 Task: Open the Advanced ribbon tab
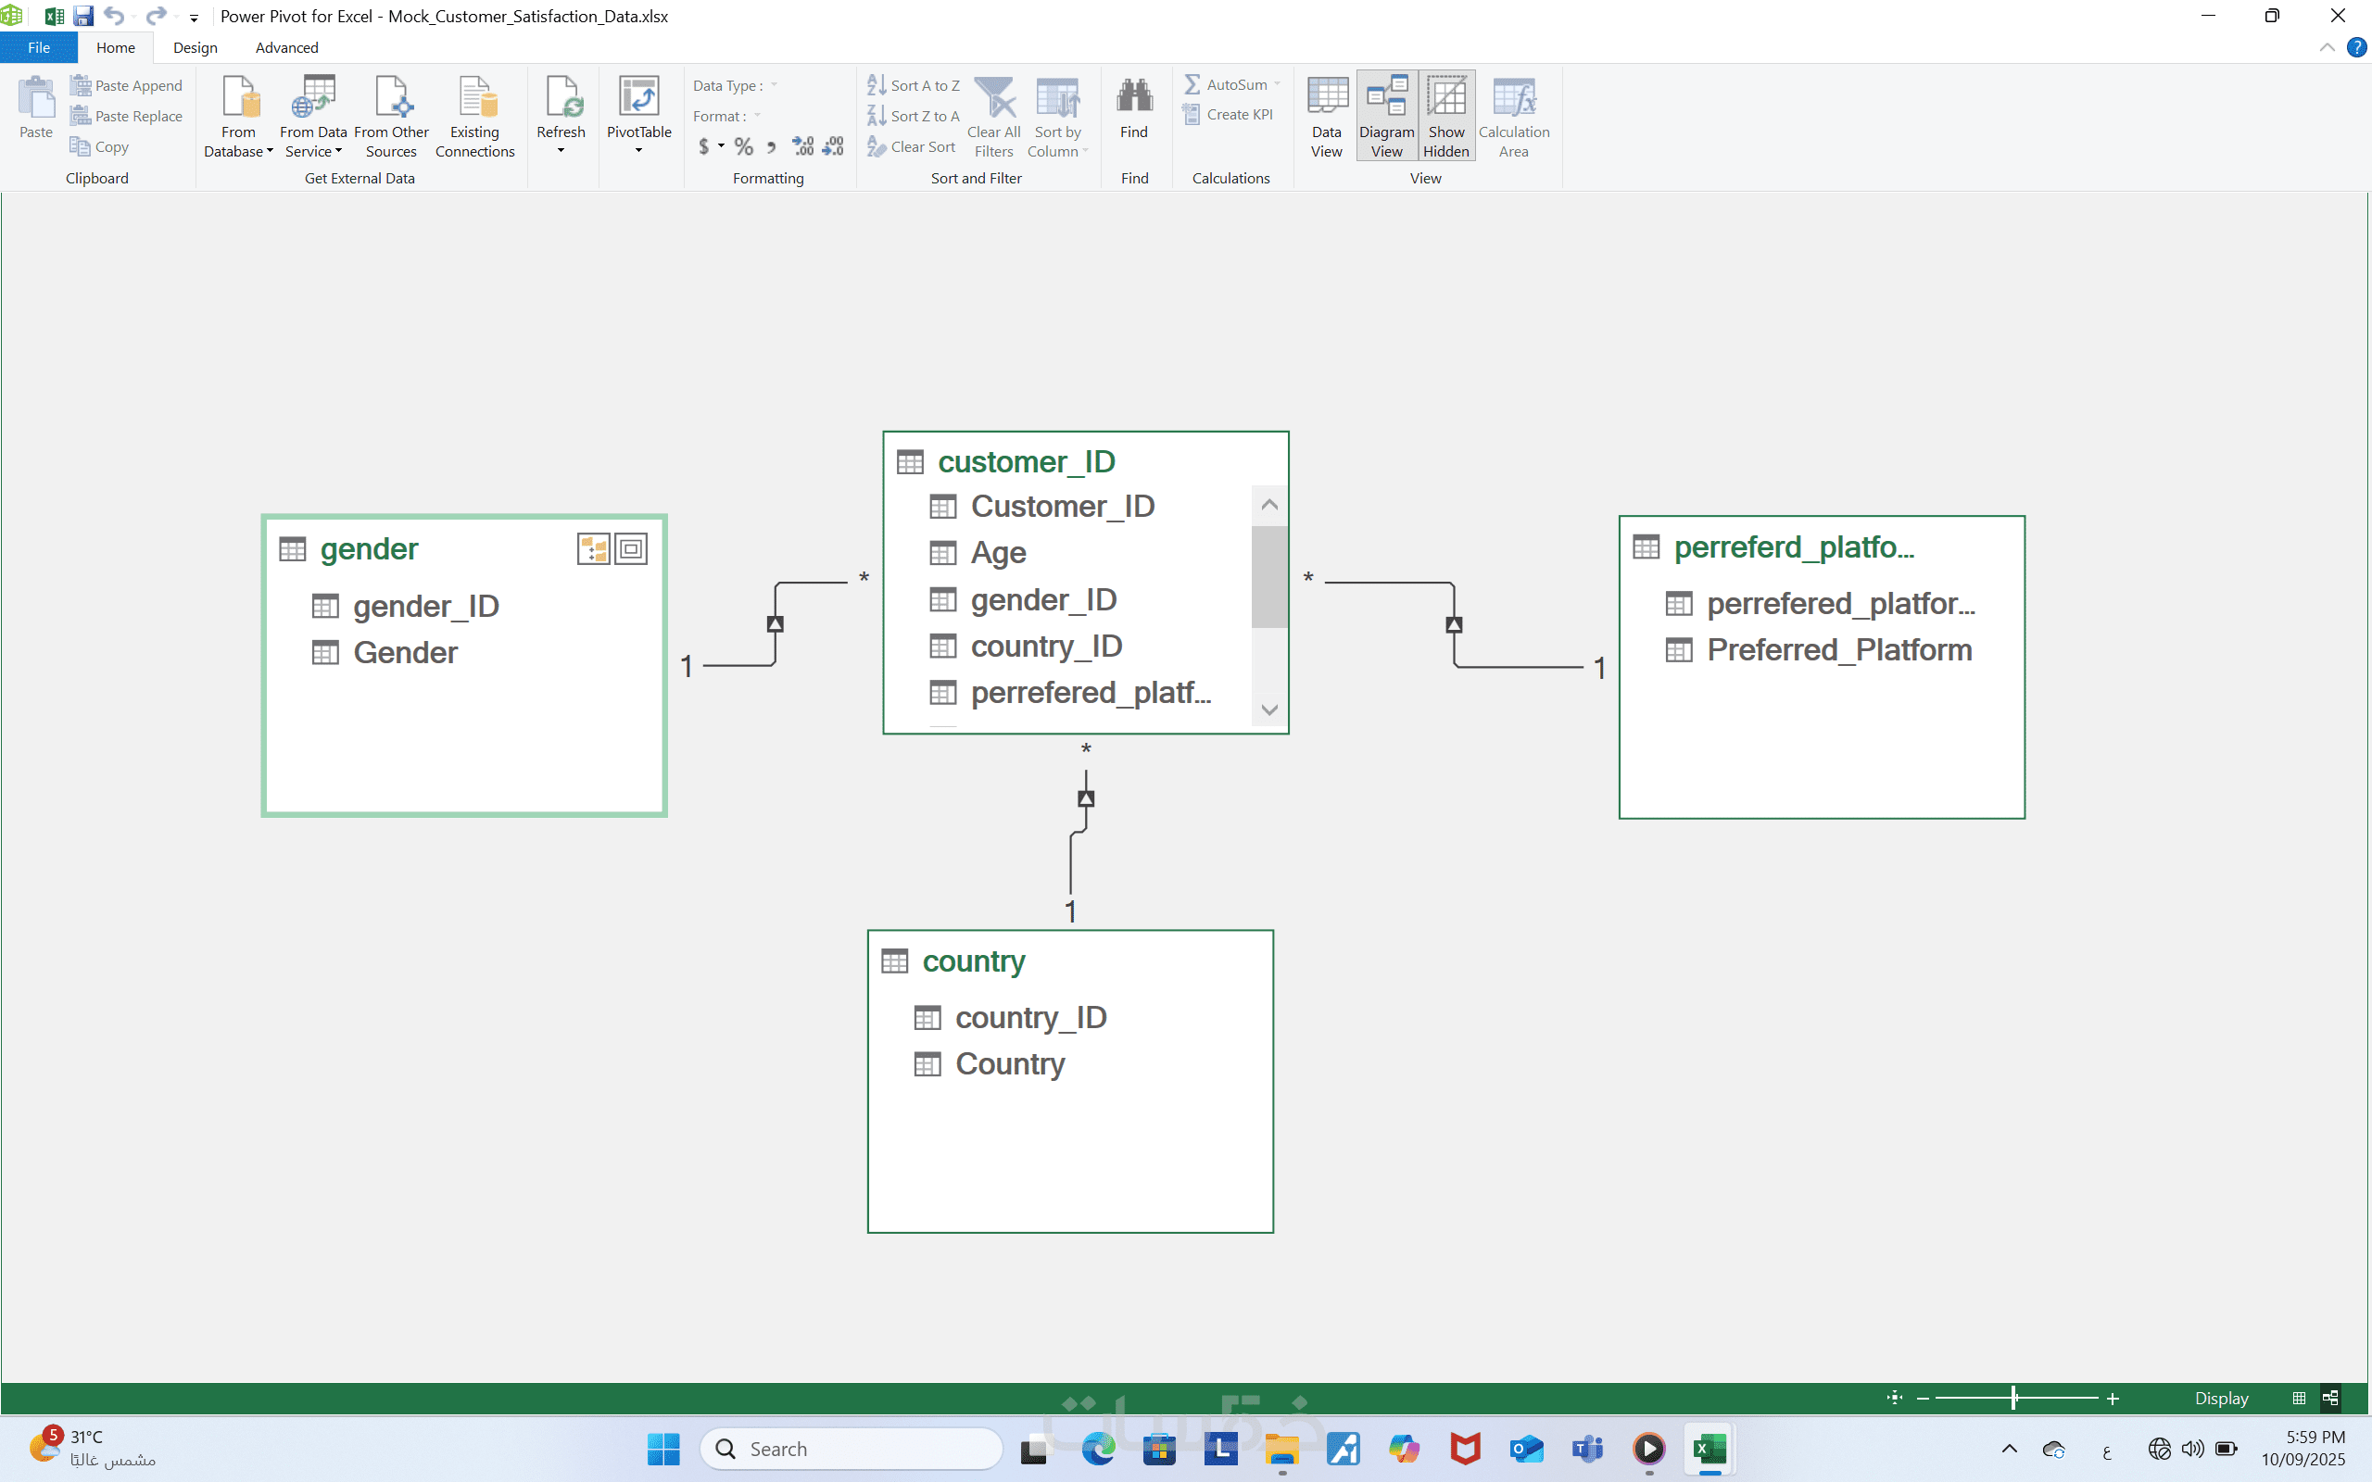pos(286,47)
